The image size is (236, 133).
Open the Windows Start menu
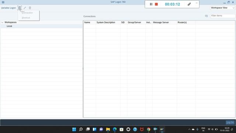tap(74, 129)
